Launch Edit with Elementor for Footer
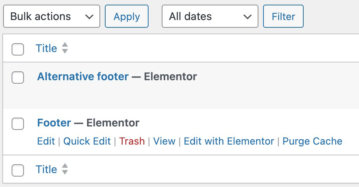The height and width of the screenshot is (187, 359). pos(229,142)
